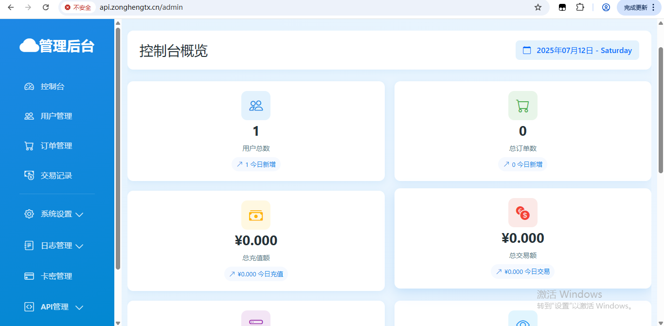Click the red coins icon on 总交易额 card
Screen dimensions: 664x326
click(523, 213)
